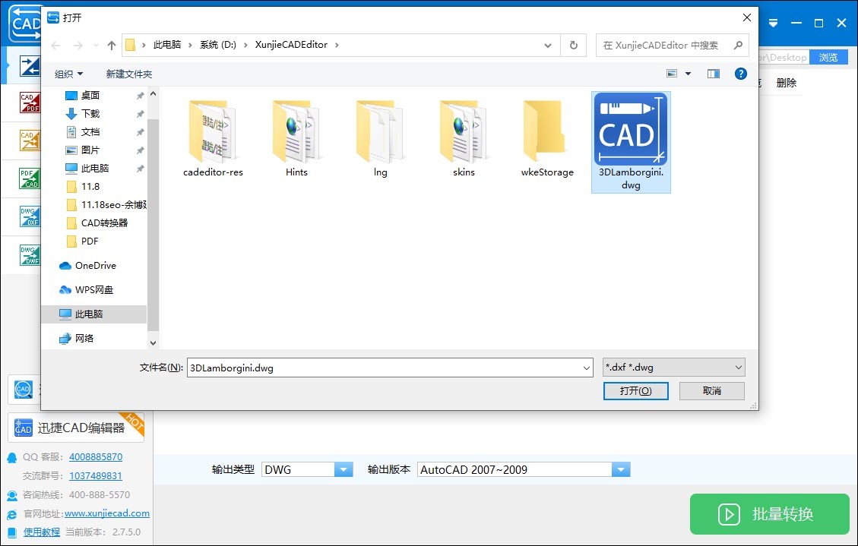Start conversion with the 批量转换 button
The width and height of the screenshot is (858, 546).
tap(769, 514)
